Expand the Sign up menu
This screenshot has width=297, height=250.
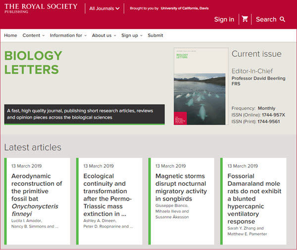coord(132,36)
